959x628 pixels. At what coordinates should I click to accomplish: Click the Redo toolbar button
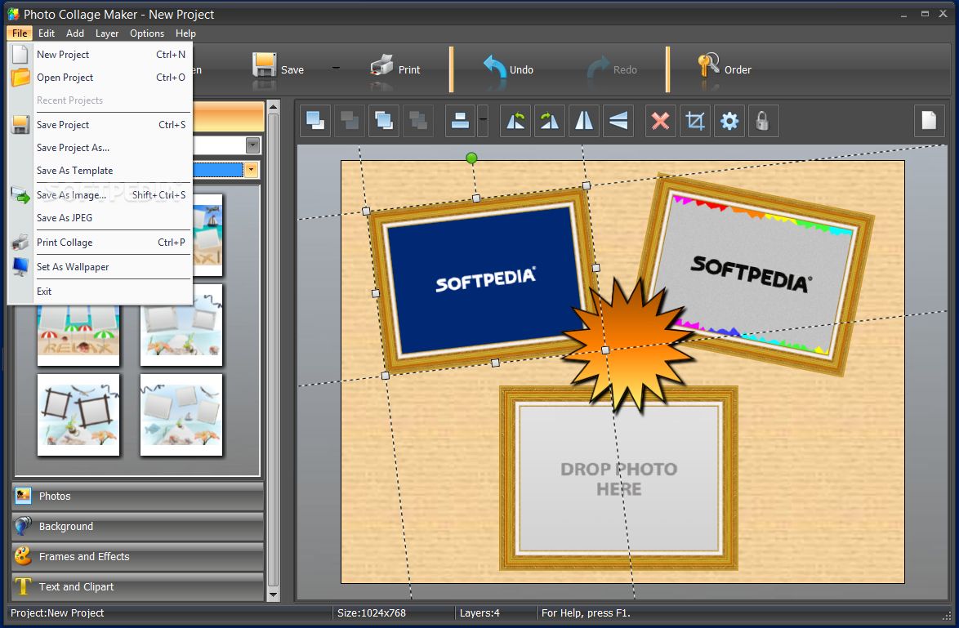(x=612, y=69)
